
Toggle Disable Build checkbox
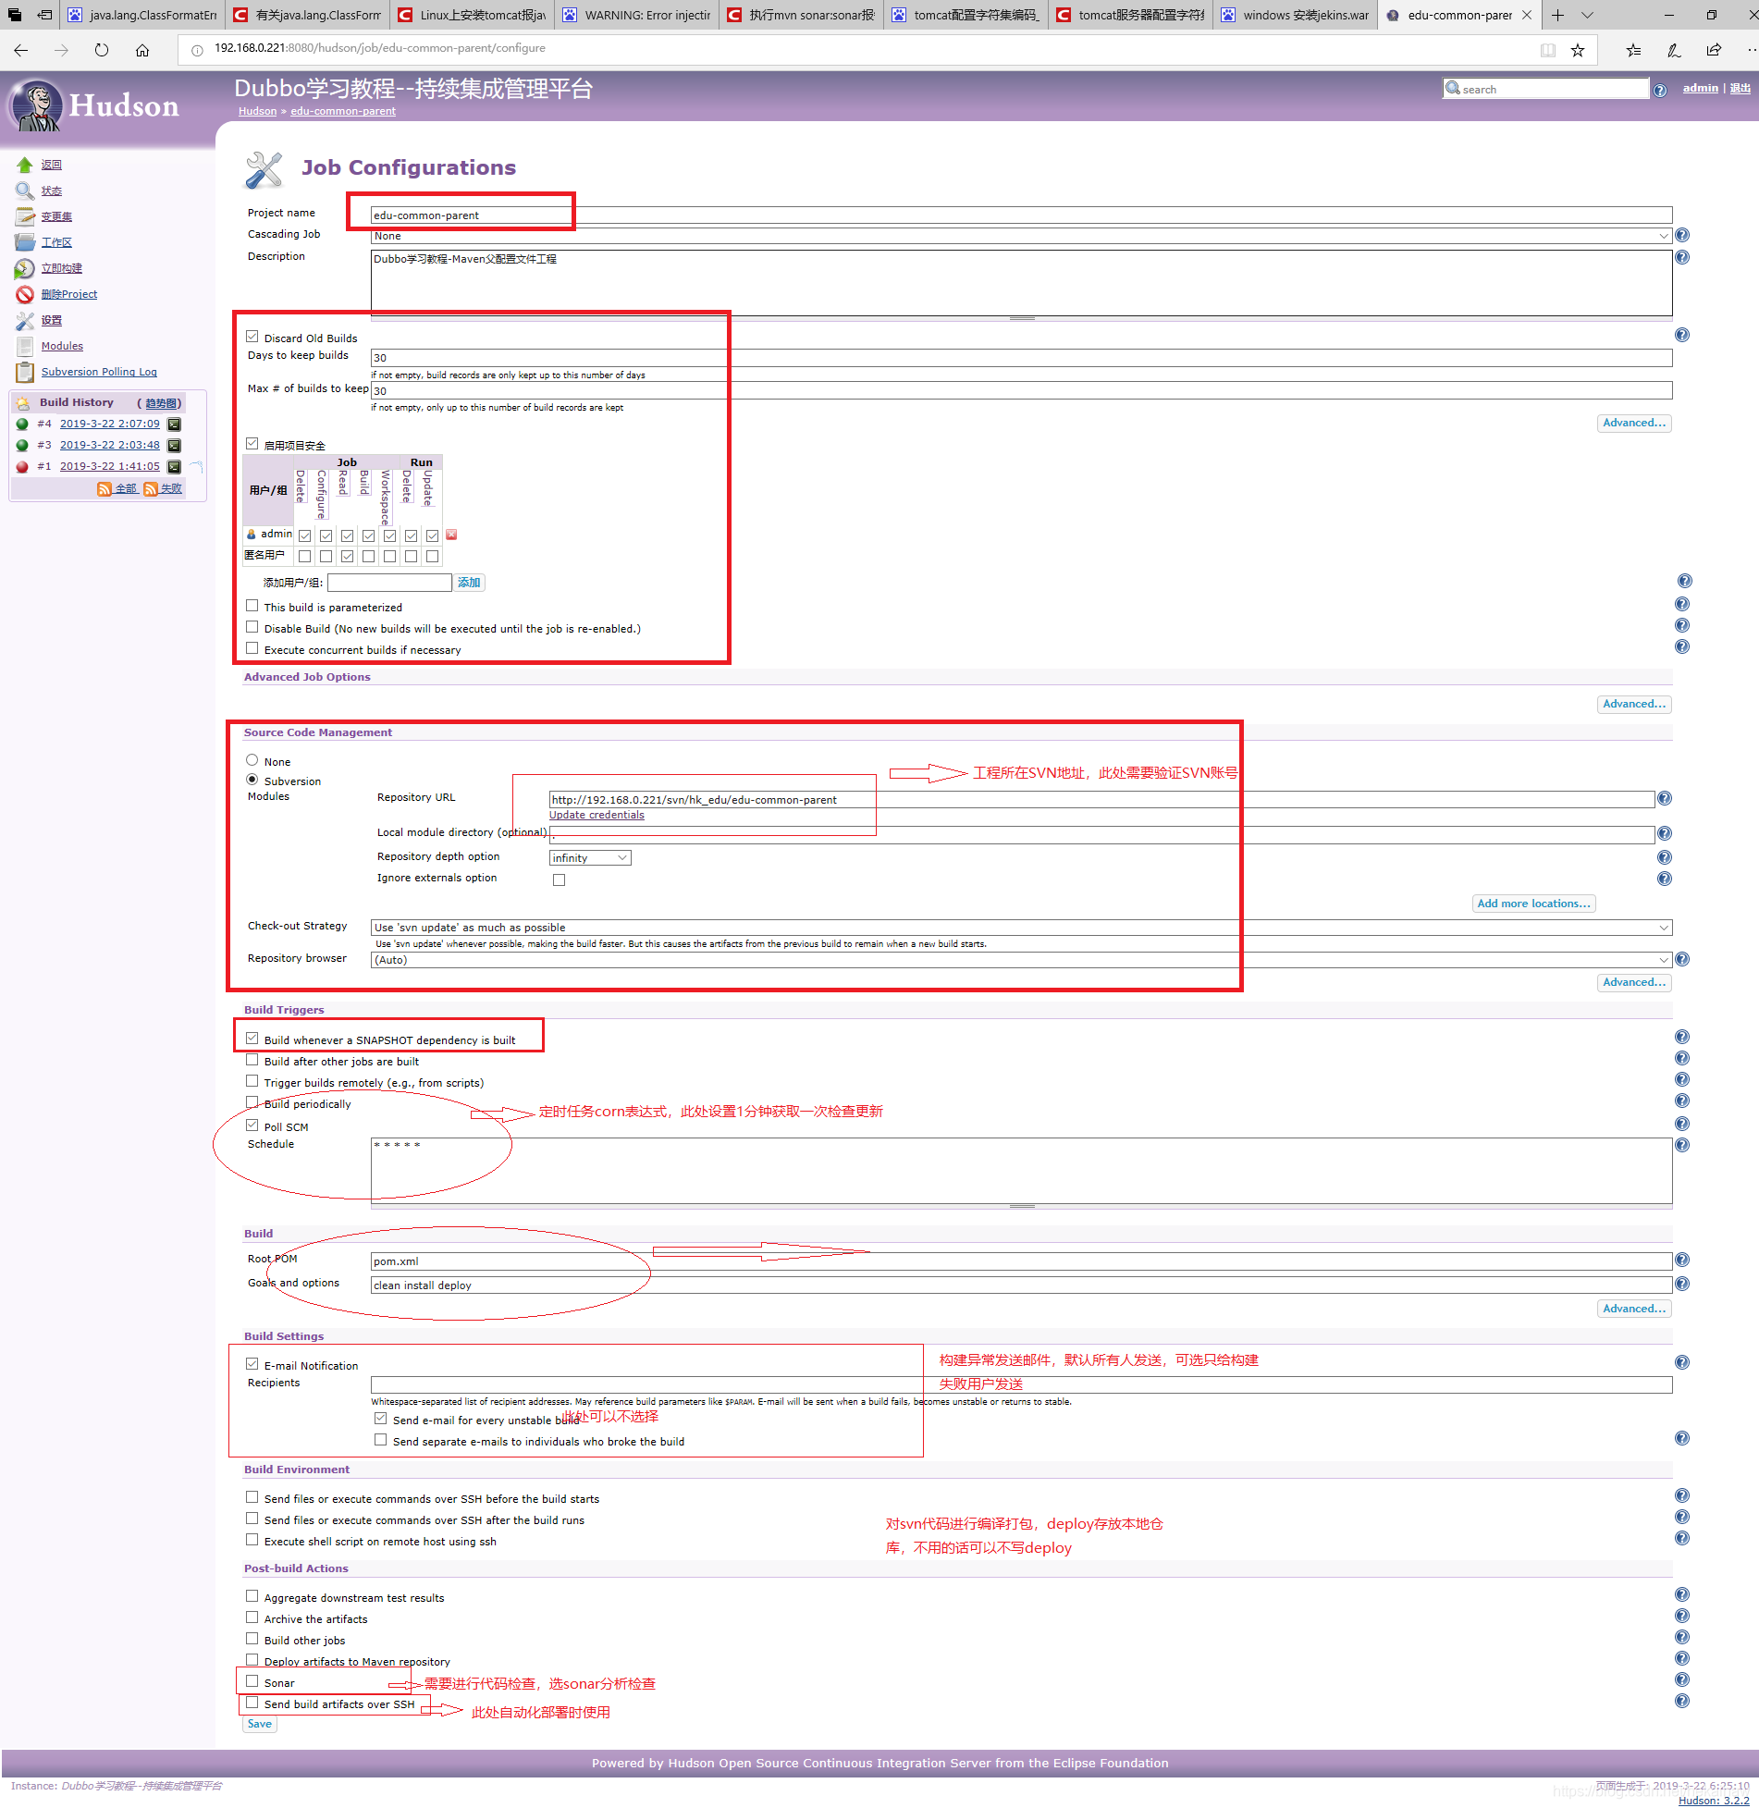[252, 627]
